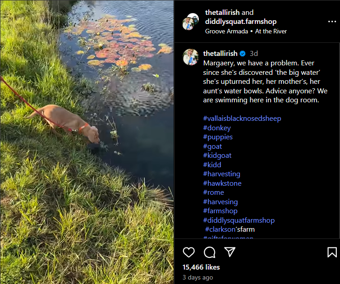Share the post via paper plane icon
Image resolution: width=340 pixels, height=284 pixels.
coord(230,252)
